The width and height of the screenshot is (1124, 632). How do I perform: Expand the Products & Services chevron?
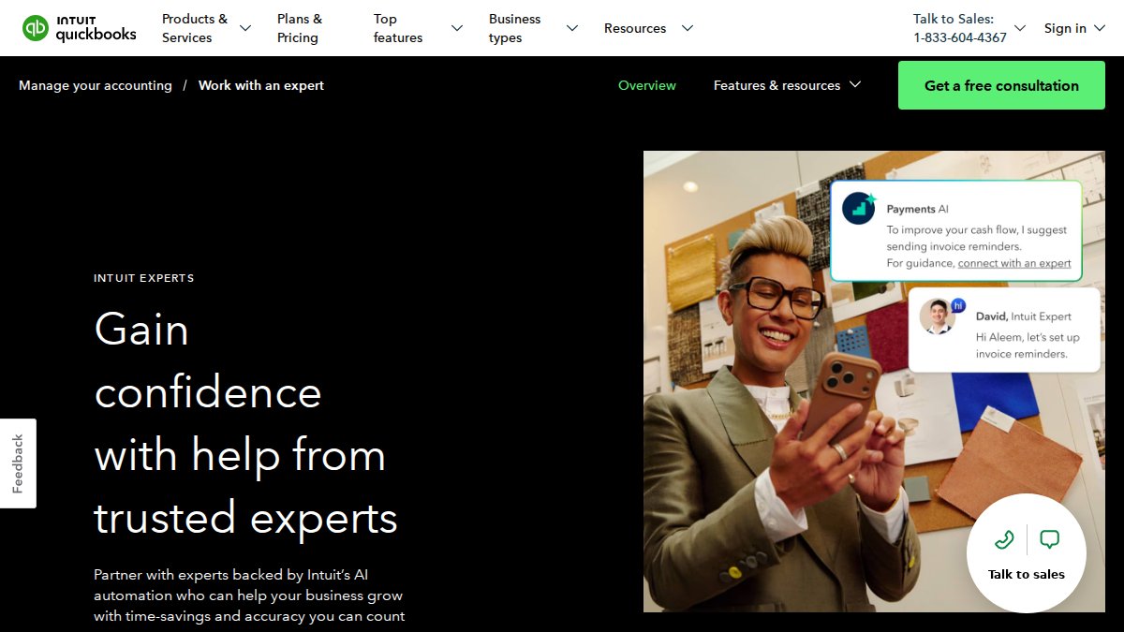[245, 28]
